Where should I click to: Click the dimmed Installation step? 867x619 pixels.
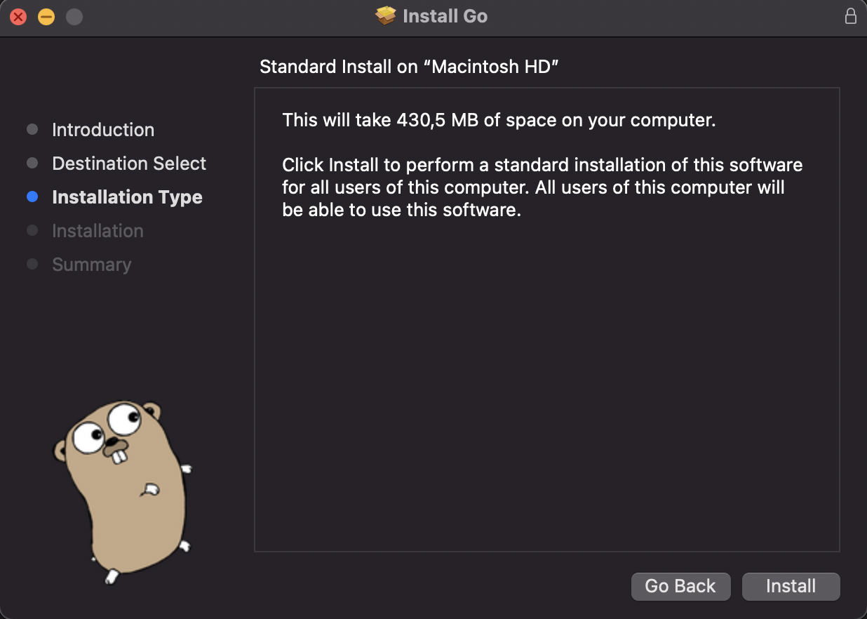pyautogui.click(x=98, y=231)
